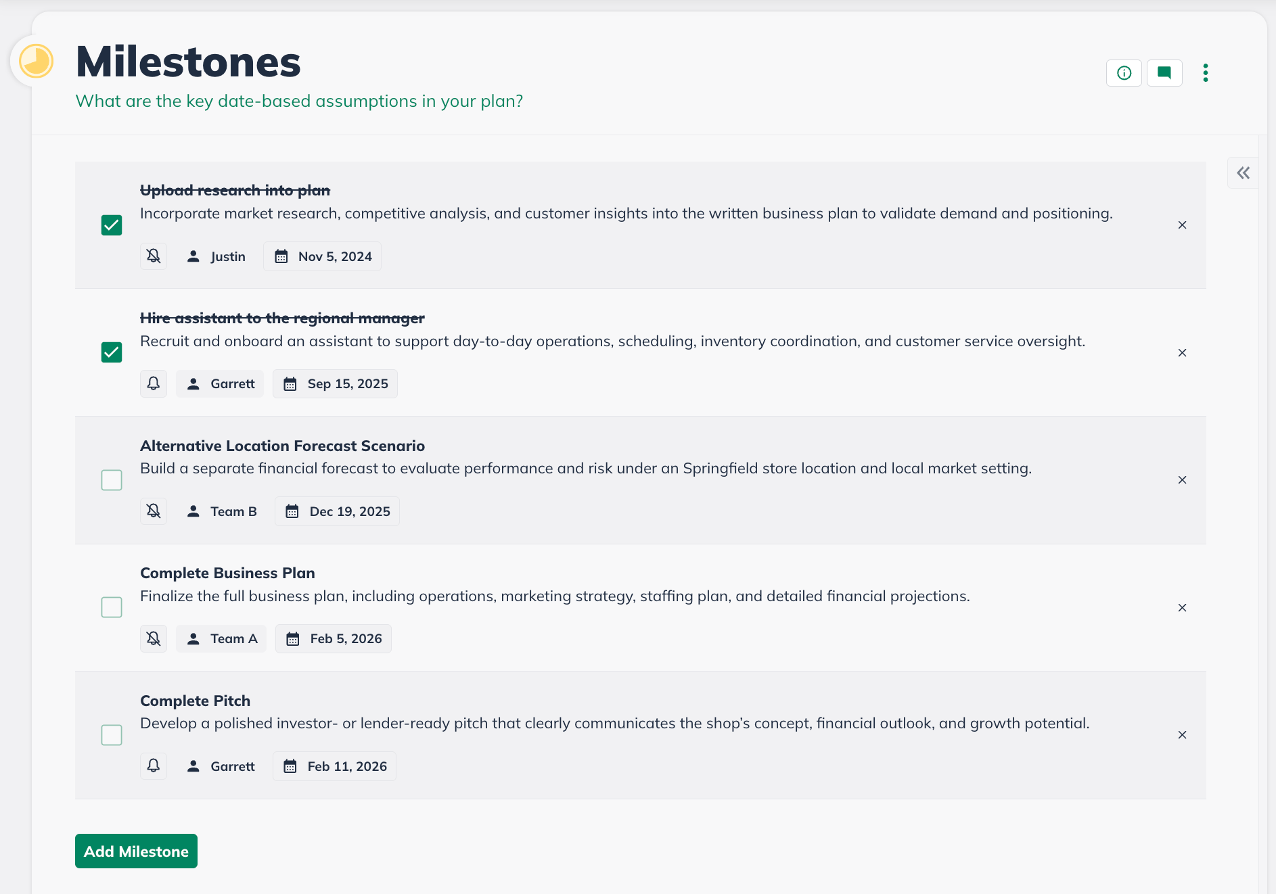Click the Complete Business Plan title to edit
1276x894 pixels.
(227, 573)
